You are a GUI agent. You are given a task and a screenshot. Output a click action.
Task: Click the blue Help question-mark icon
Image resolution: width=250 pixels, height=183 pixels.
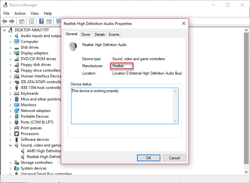(42, 21)
